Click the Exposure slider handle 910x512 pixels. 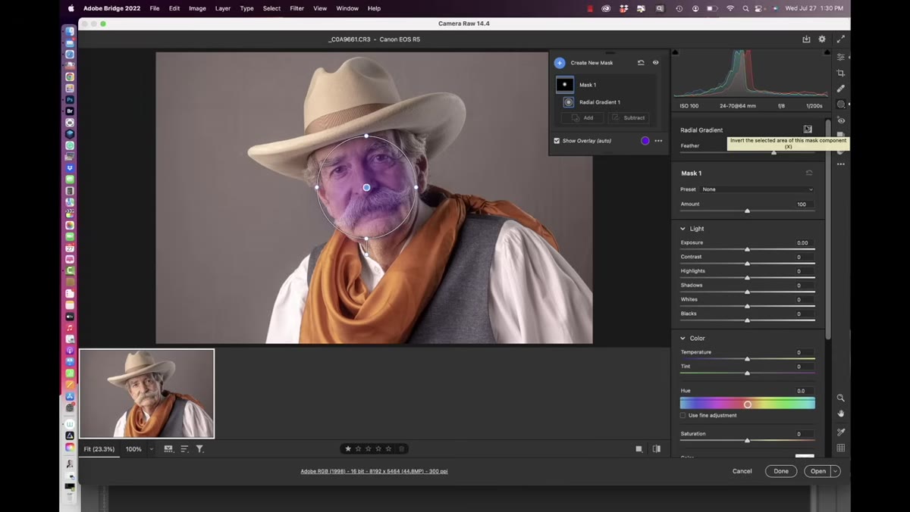(x=747, y=249)
